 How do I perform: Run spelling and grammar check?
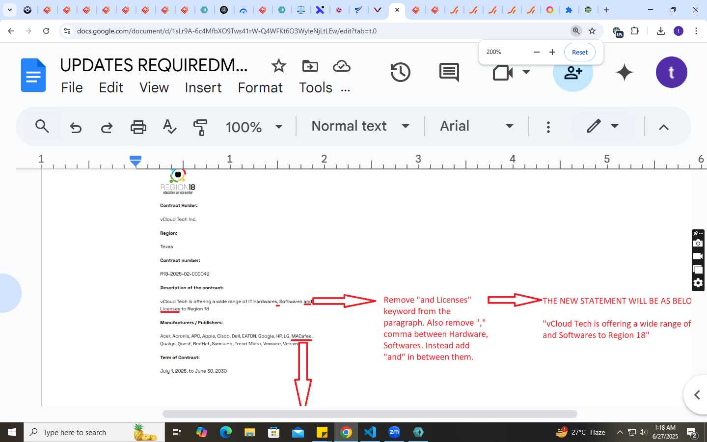click(x=169, y=127)
